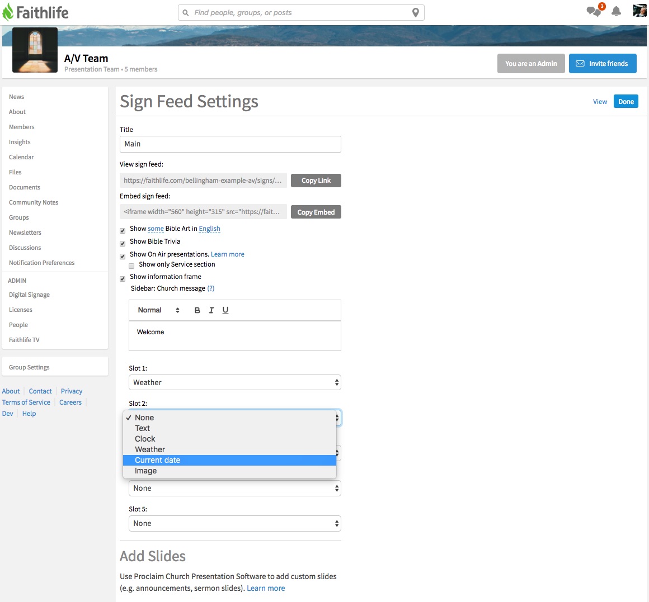Click the Careers footer link
649x602 pixels.
[70, 402]
